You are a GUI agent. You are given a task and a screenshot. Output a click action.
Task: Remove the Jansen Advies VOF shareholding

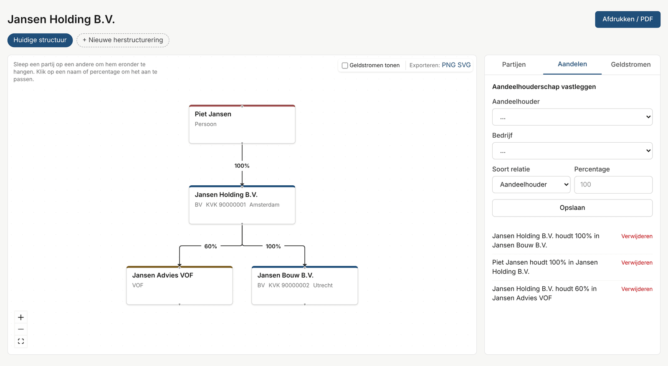coord(637,289)
